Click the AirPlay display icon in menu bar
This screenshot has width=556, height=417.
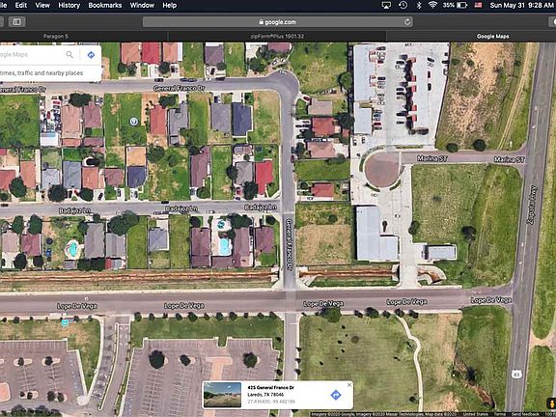click(x=386, y=6)
